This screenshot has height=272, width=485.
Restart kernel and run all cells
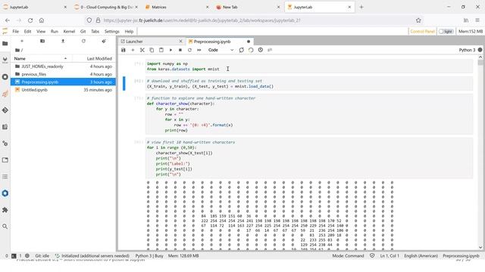pyautogui.click(x=199, y=50)
